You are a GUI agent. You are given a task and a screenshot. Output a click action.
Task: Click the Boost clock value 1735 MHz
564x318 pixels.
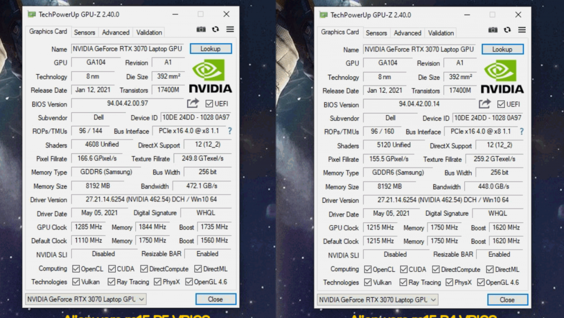tap(214, 227)
